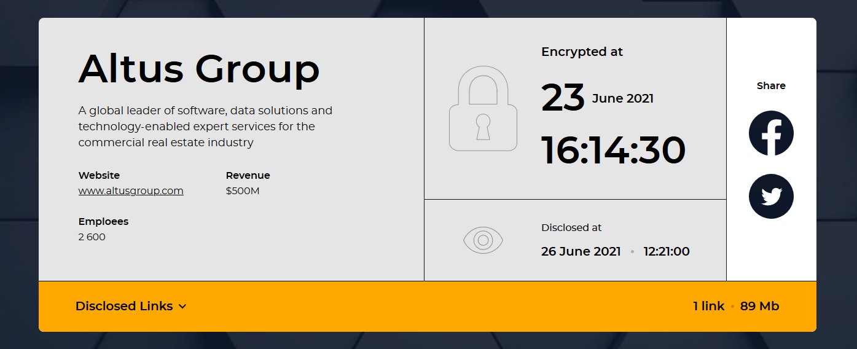Click the 12:21:00 disclosed time
The image size is (857, 349).
(x=667, y=251)
